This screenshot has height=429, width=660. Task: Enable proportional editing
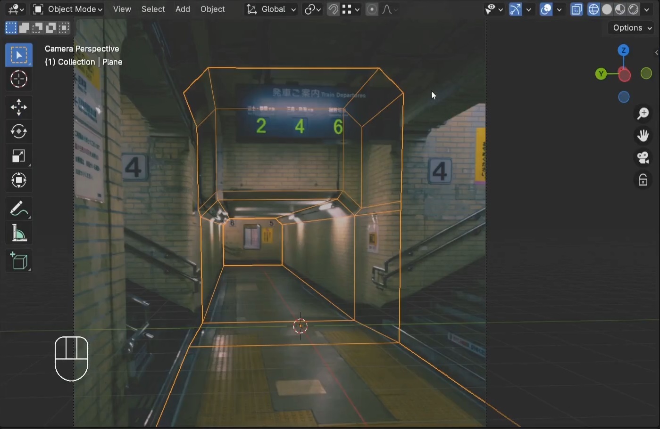pyautogui.click(x=372, y=9)
